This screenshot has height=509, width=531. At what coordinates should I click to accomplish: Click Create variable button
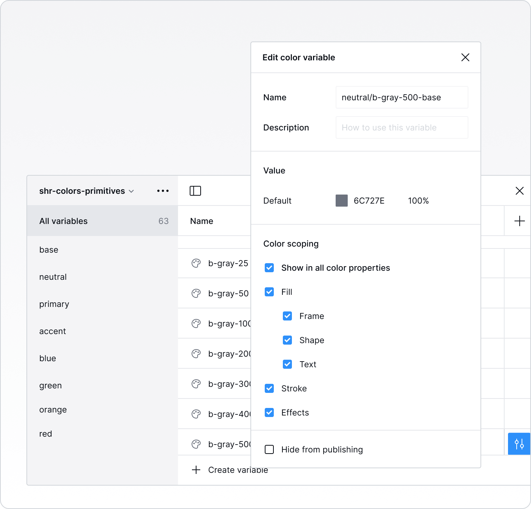tap(230, 470)
